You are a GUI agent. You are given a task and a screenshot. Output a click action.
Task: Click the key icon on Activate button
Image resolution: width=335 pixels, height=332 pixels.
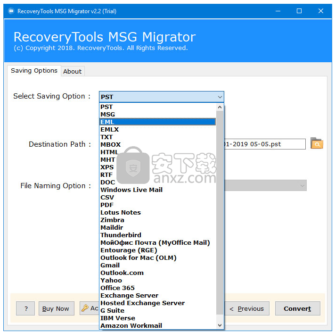[85, 308]
